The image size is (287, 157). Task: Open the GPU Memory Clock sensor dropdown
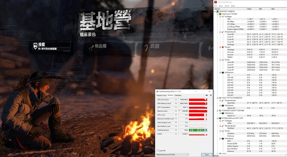[x=176, y=103]
